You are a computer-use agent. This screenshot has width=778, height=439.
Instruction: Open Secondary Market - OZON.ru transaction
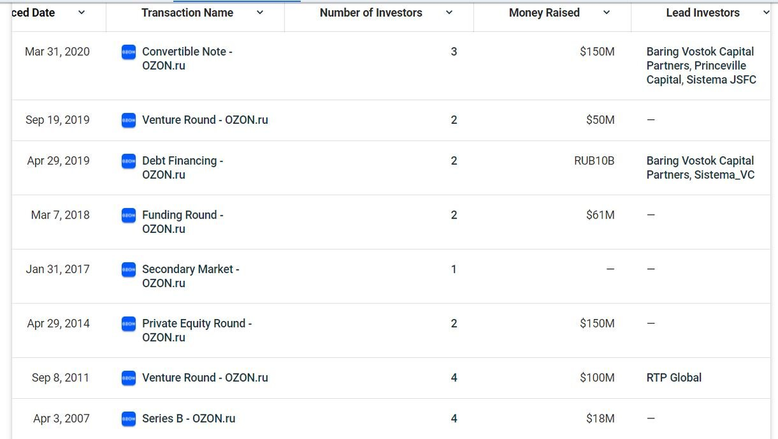191,276
